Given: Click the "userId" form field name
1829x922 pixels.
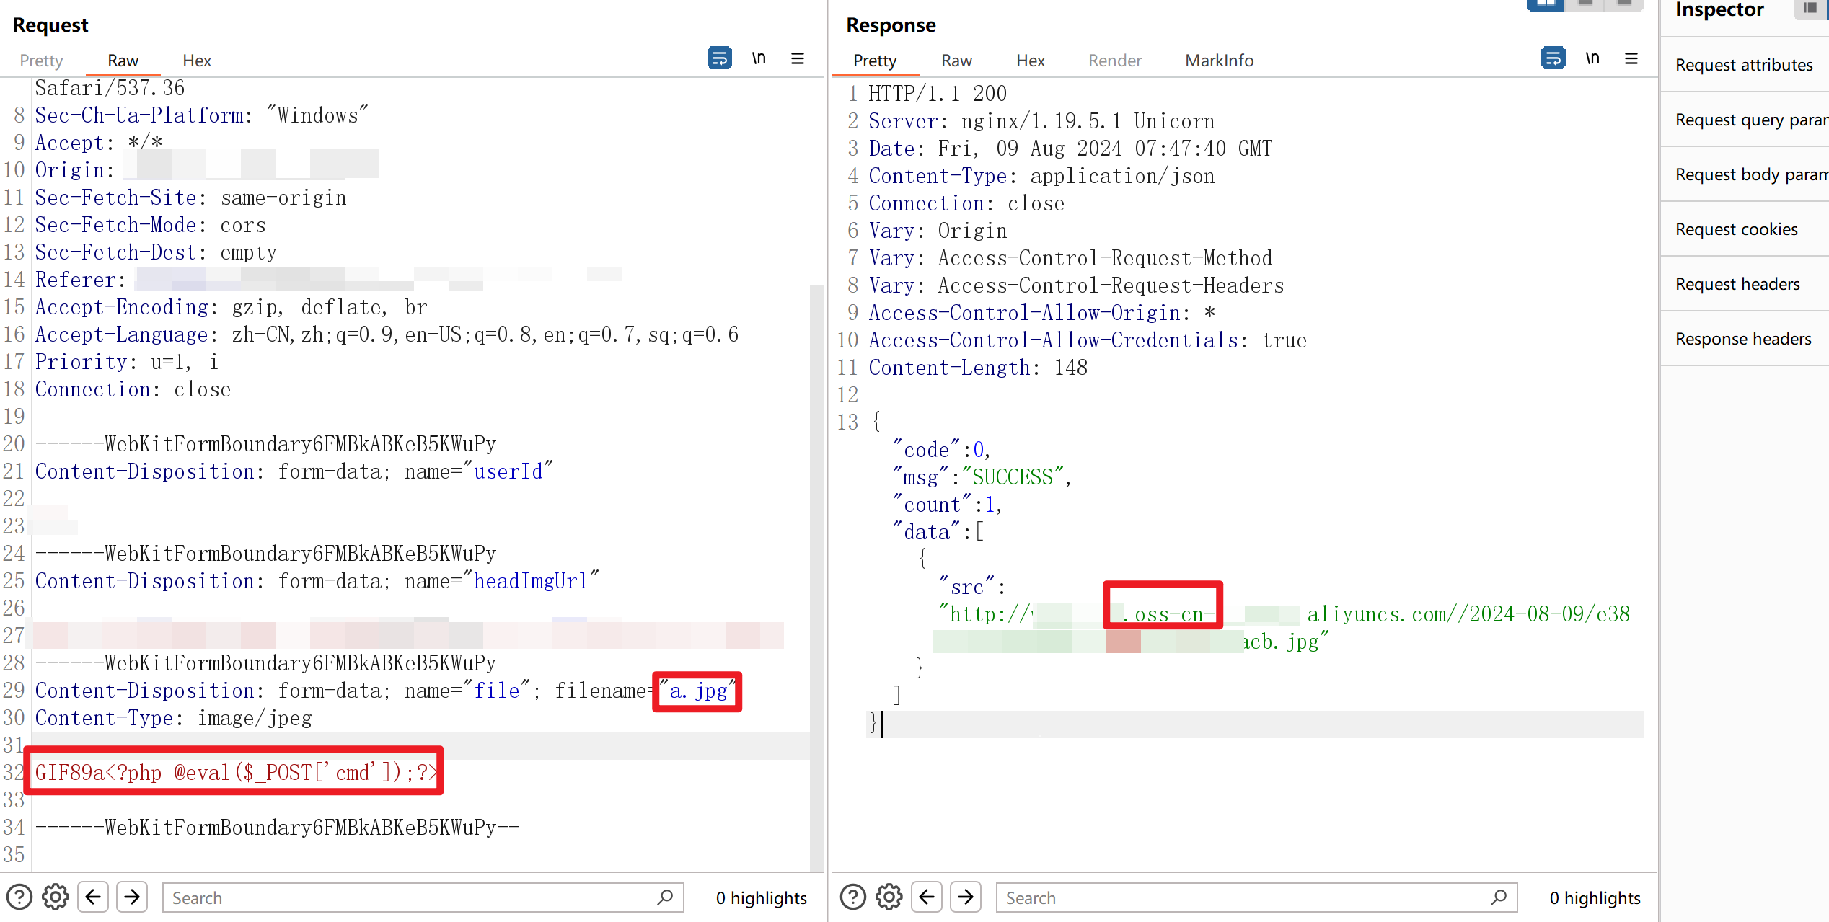Looking at the screenshot, I should [508, 471].
